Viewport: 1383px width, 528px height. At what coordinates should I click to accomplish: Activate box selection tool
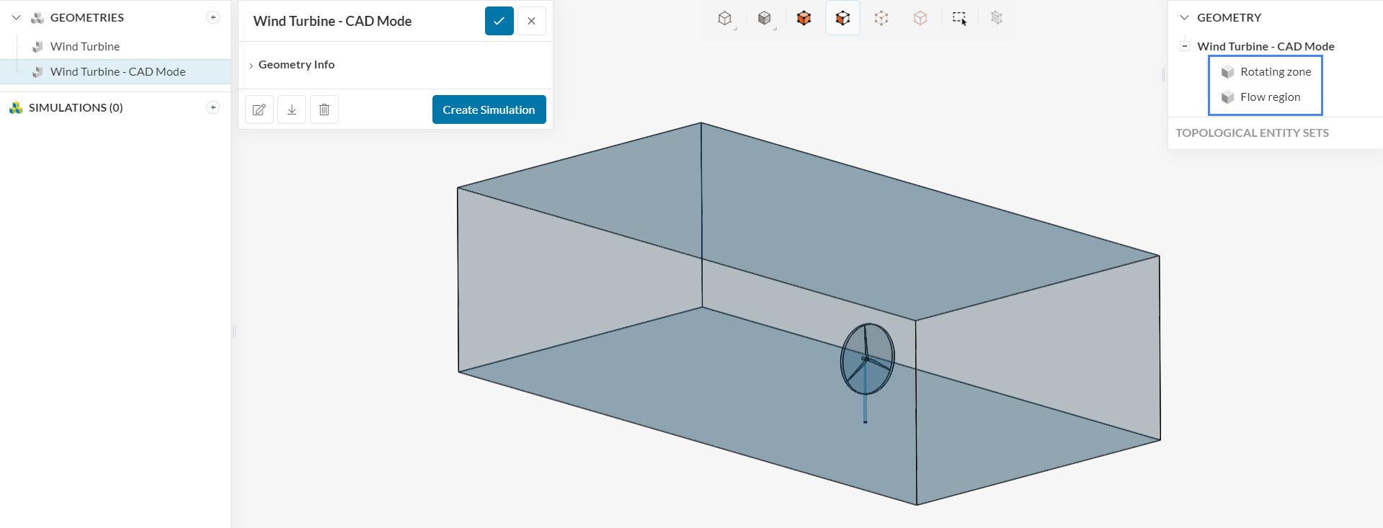[959, 19]
